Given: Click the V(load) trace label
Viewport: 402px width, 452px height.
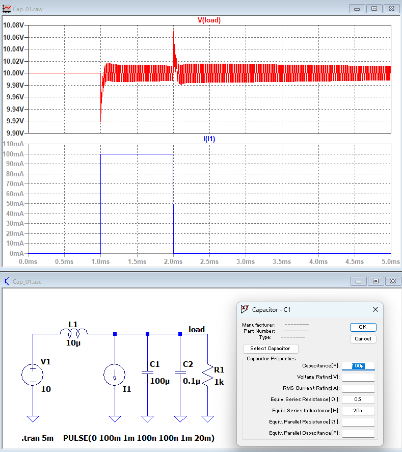Looking at the screenshot, I should coord(209,20).
